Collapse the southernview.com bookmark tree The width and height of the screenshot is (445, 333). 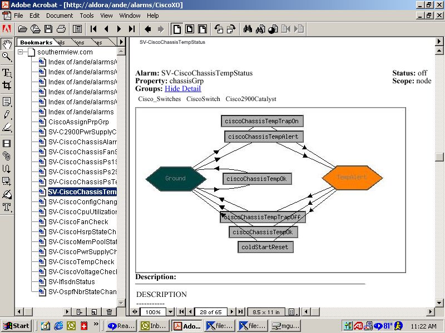point(20,52)
